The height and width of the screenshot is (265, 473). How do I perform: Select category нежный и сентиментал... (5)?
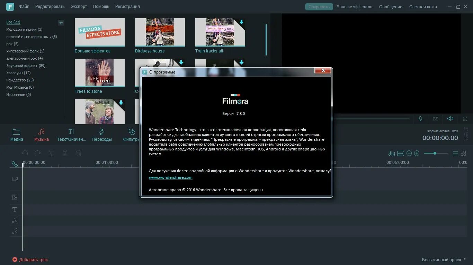(32, 37)
